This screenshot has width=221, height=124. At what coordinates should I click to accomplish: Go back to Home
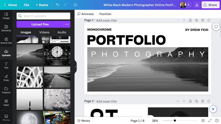click(x=10, y=5)
